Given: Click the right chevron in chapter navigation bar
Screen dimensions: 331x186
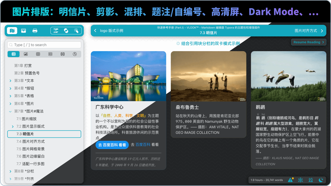Looking at the screenshot, I should pos(322,31).
